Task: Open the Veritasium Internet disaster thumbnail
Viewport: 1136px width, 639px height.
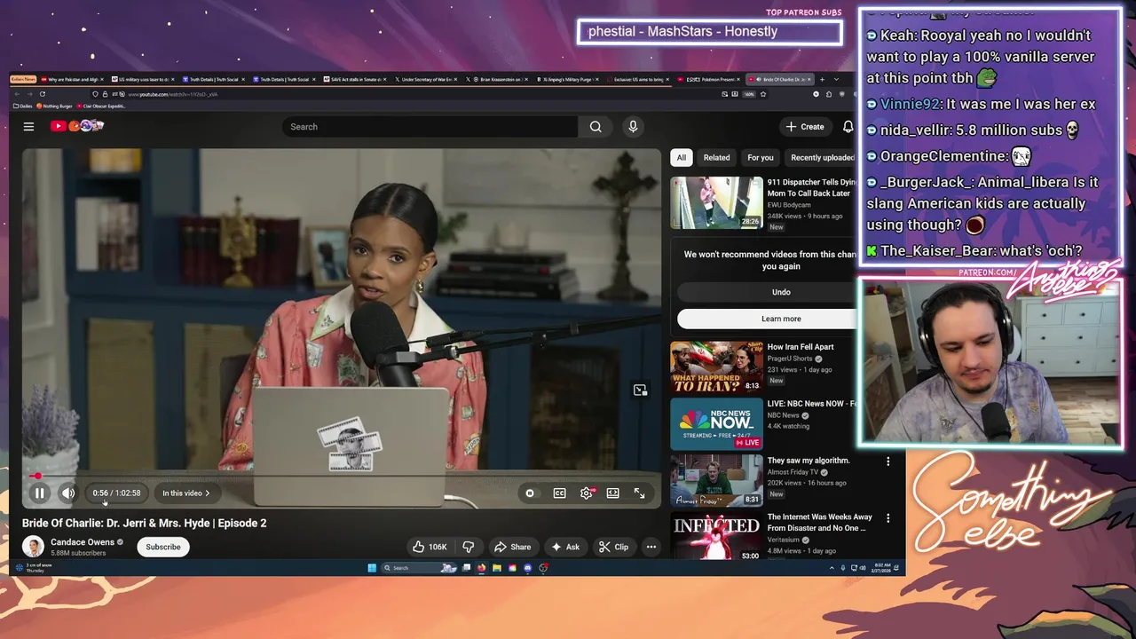Action: (x=716, y=536)
